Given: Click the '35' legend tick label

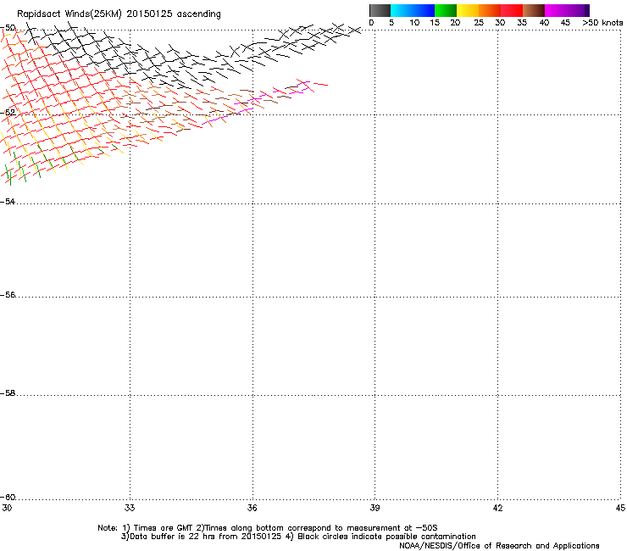Looking at the screenshot, I should (x=522, y=23).
